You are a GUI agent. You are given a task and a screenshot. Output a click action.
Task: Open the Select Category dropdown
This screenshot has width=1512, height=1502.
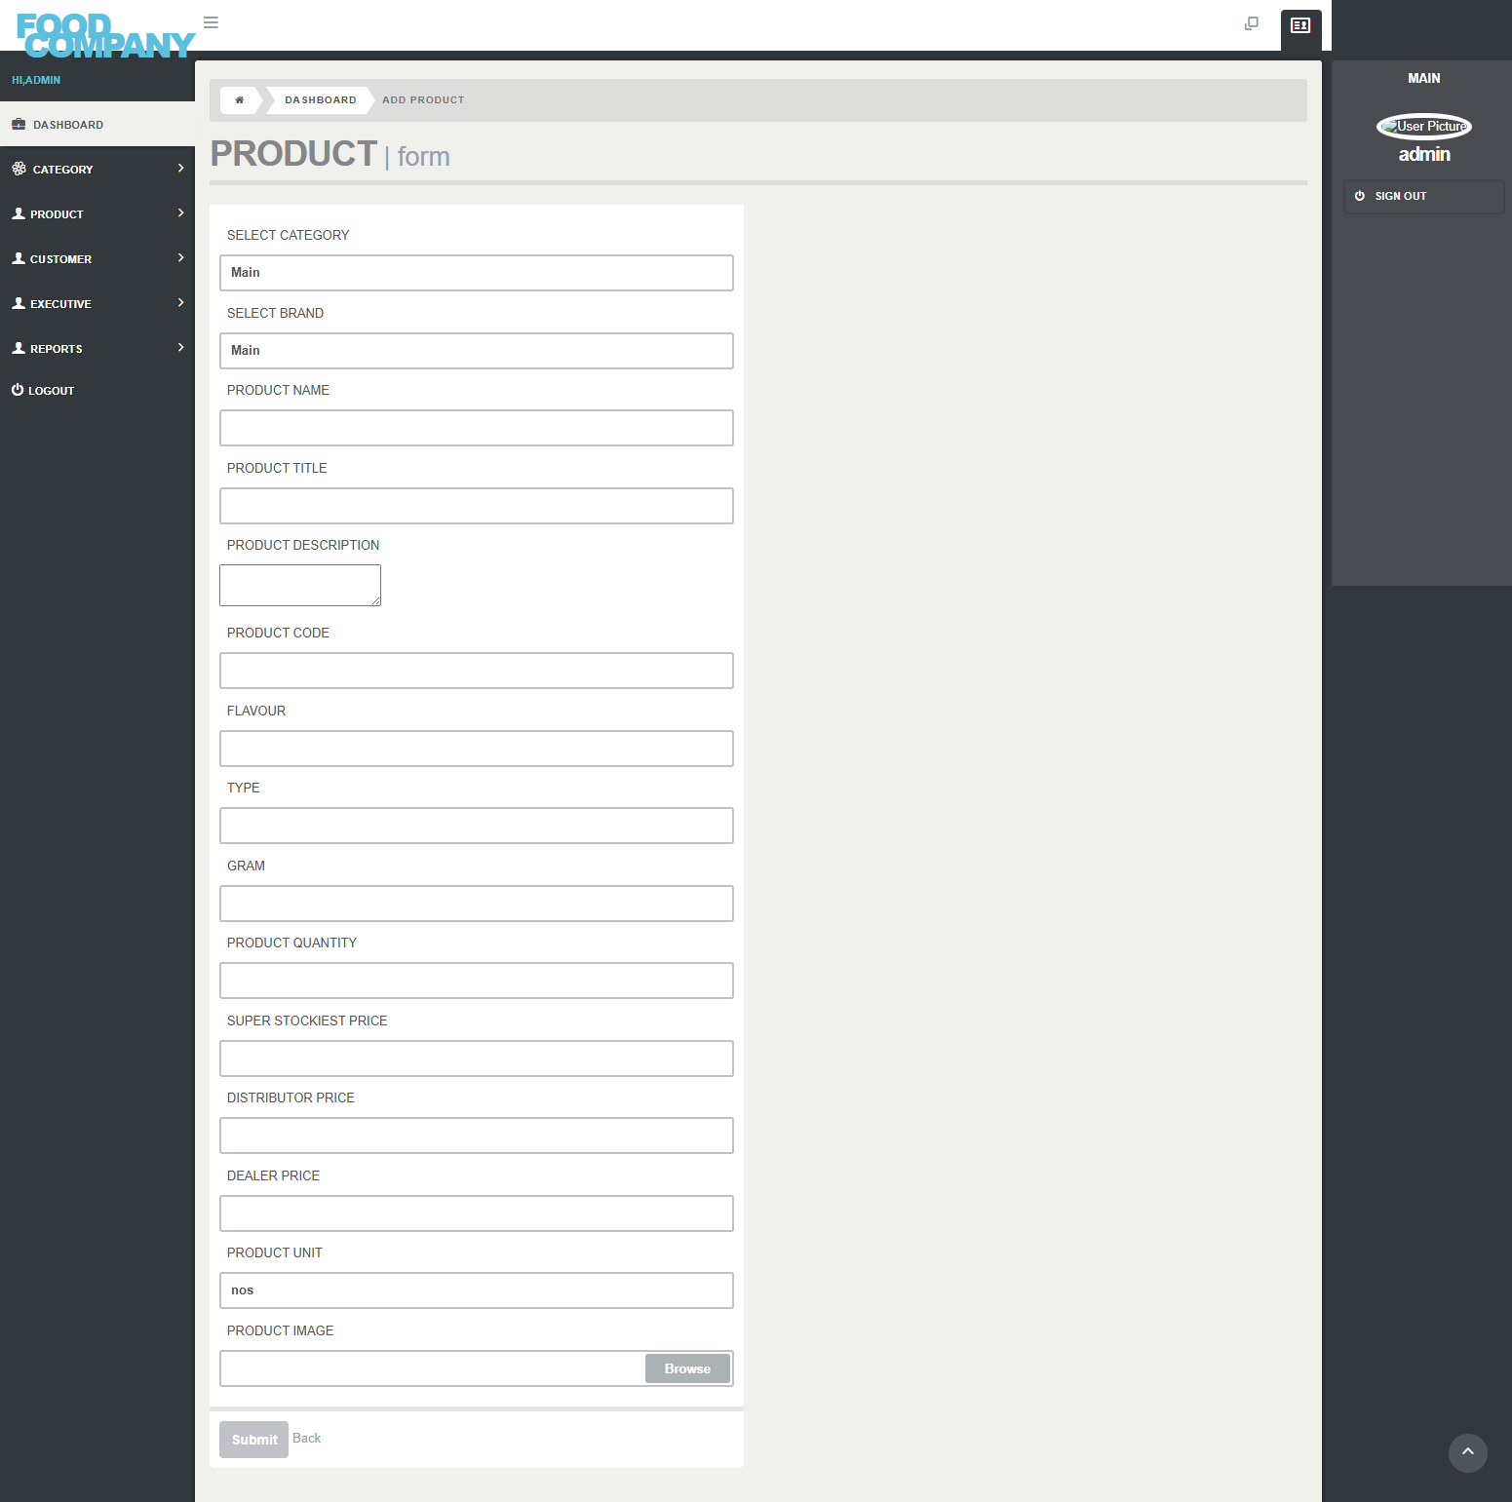pyautogui.click(x=476, y=273)
